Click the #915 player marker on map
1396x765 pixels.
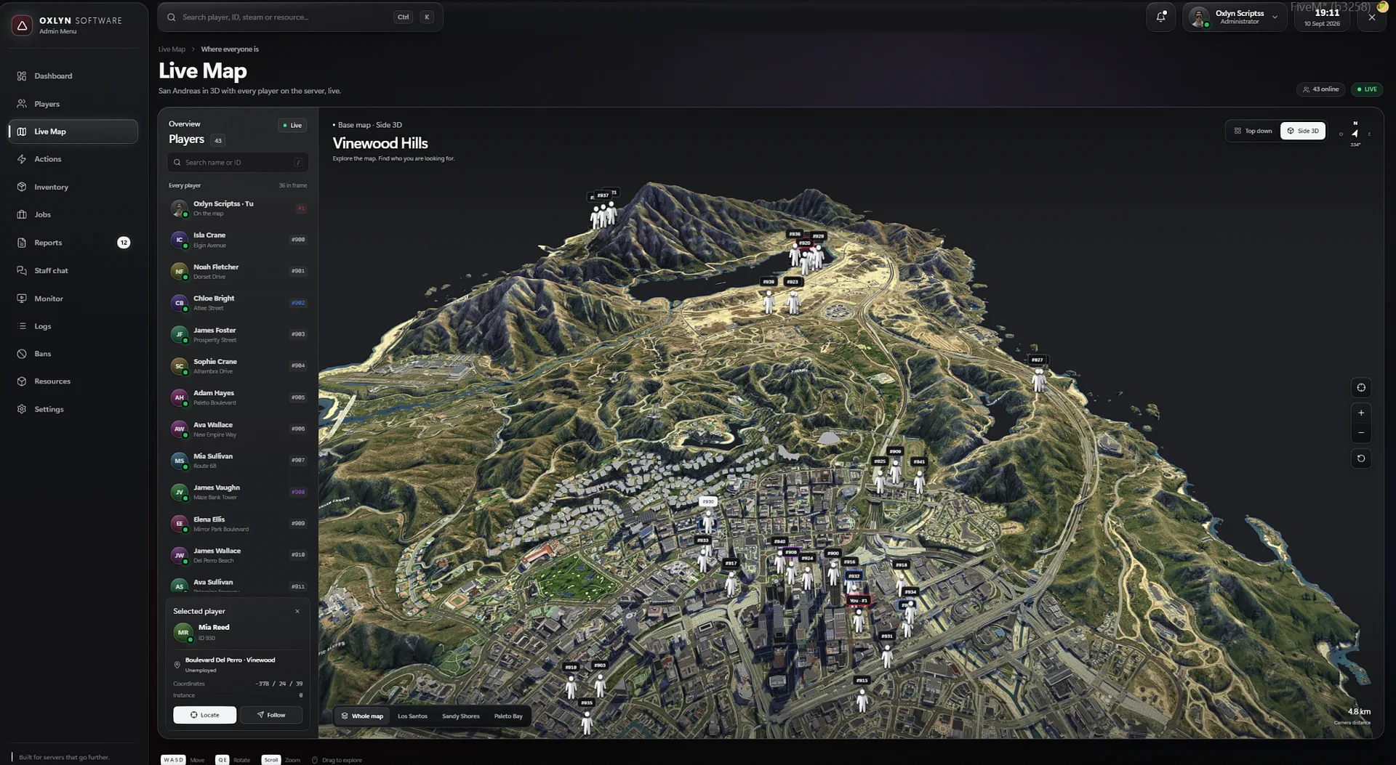[862, 695]
